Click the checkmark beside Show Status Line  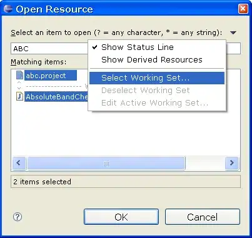(94, 47)
